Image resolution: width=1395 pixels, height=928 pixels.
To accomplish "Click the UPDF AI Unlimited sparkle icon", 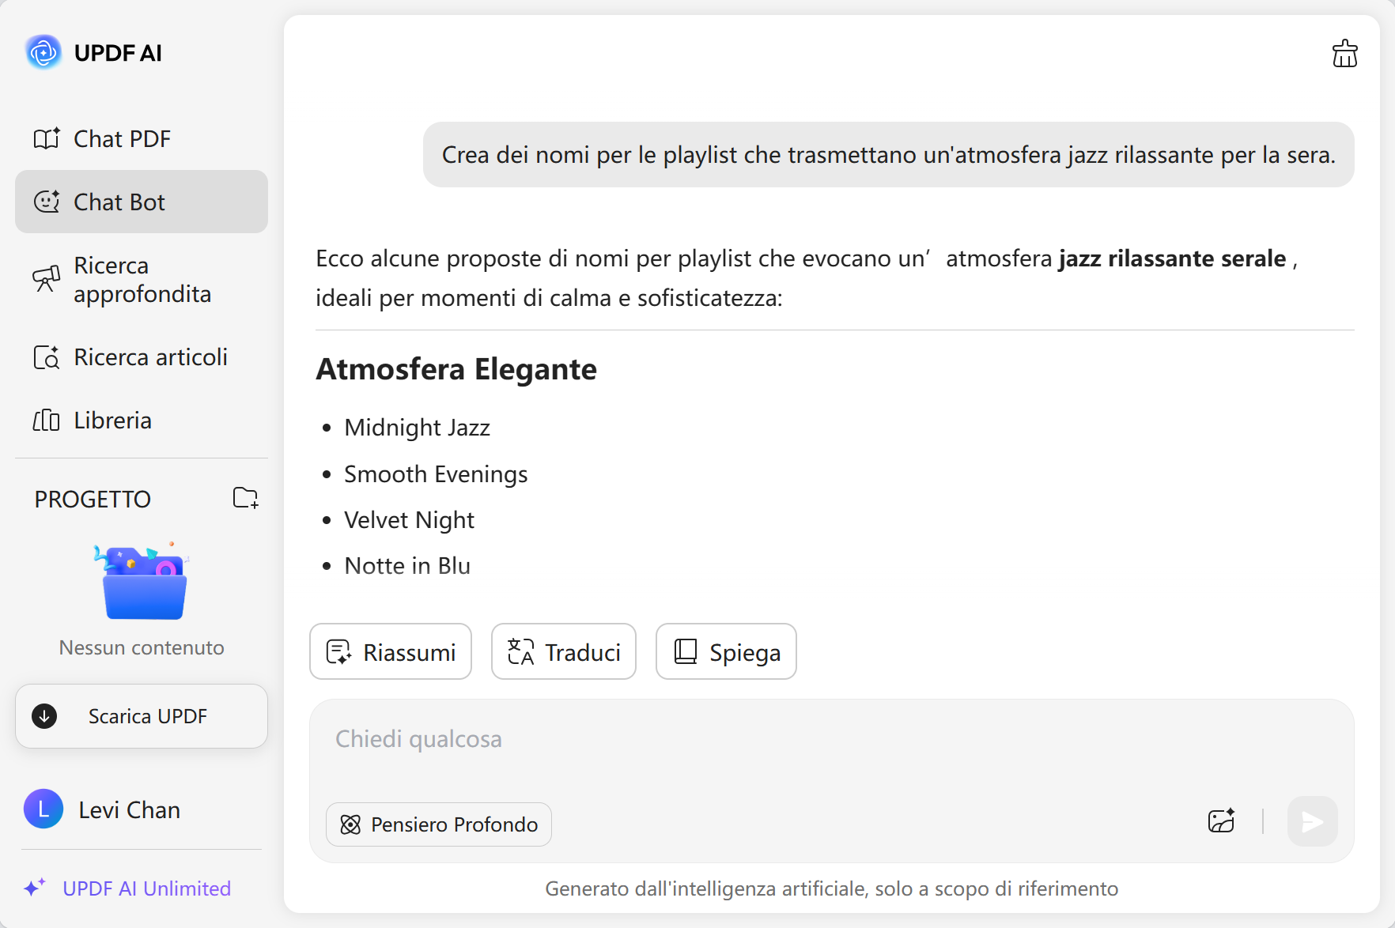I will point(35,888).
